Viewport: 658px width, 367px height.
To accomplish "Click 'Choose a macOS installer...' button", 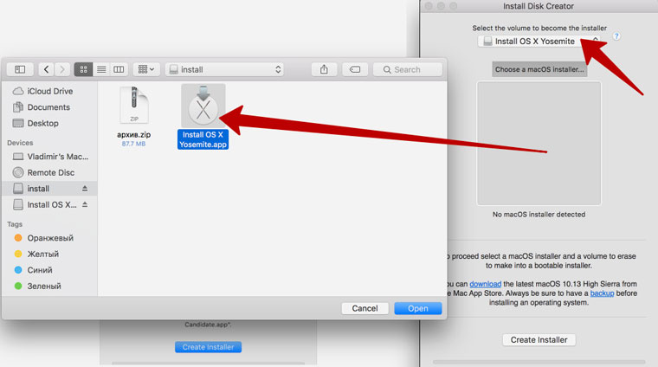I will click(539, 69).
